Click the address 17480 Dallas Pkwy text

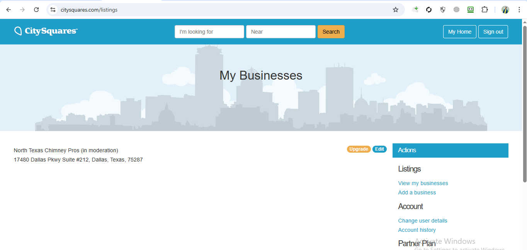[78, 160]
